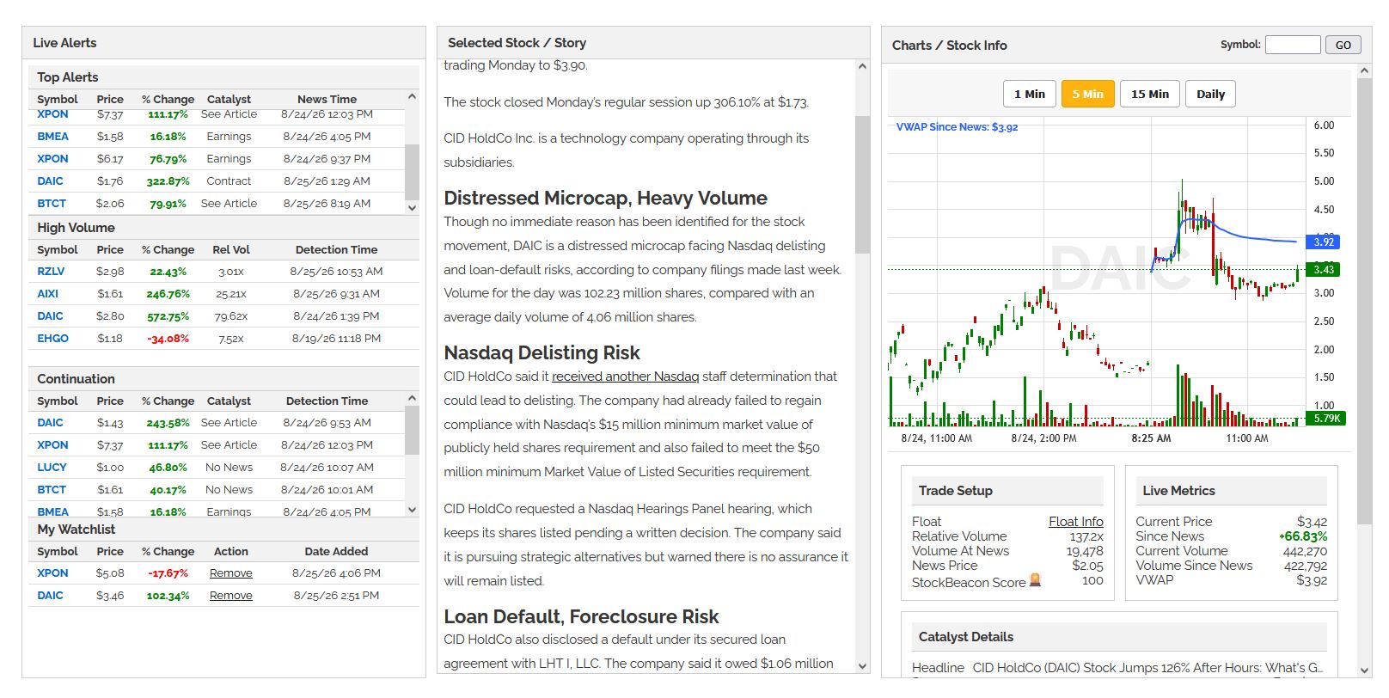Click Rel Vol header in High Volume

point(231,249)
